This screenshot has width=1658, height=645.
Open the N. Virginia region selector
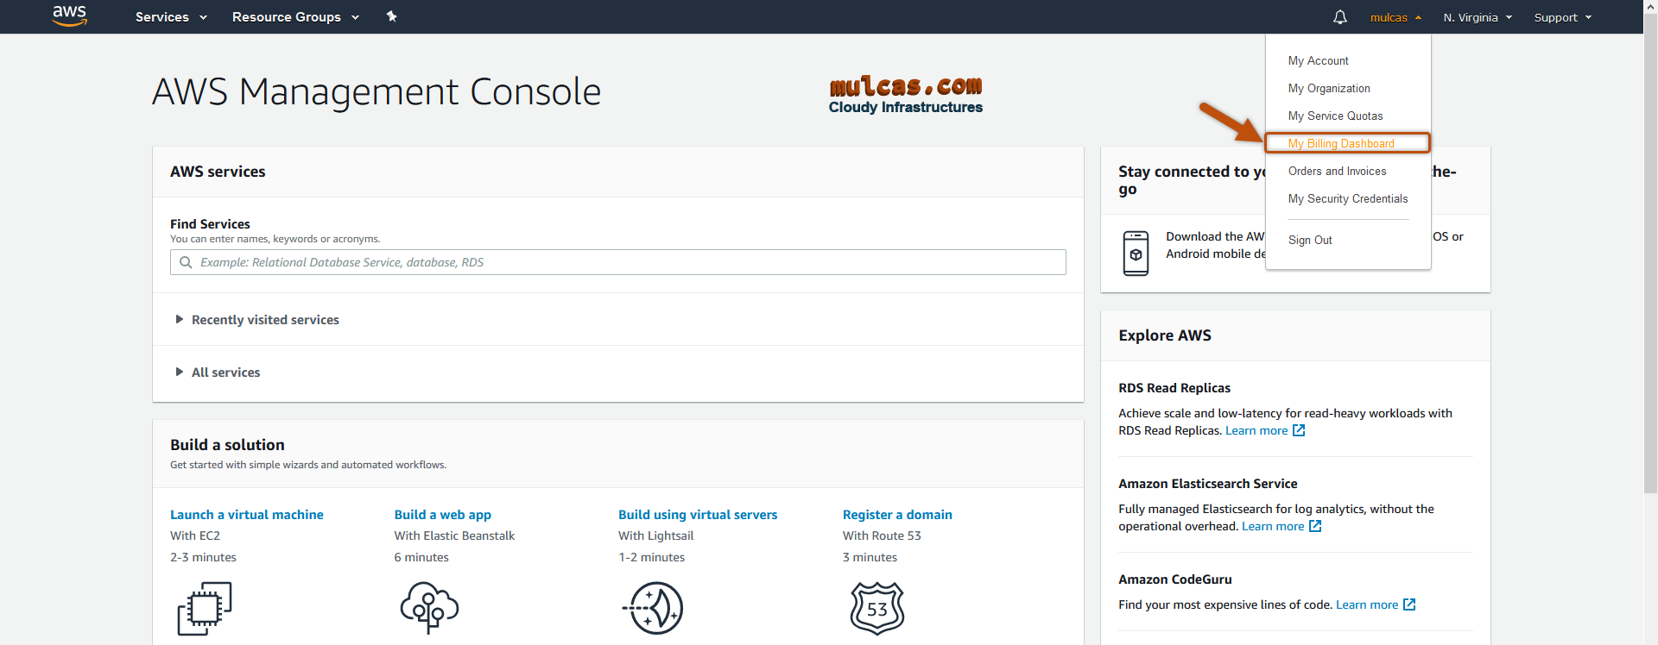click(1478, 17)
